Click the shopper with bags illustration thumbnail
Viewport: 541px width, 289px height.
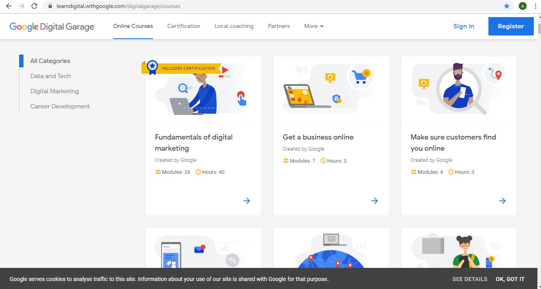point(459,248)
